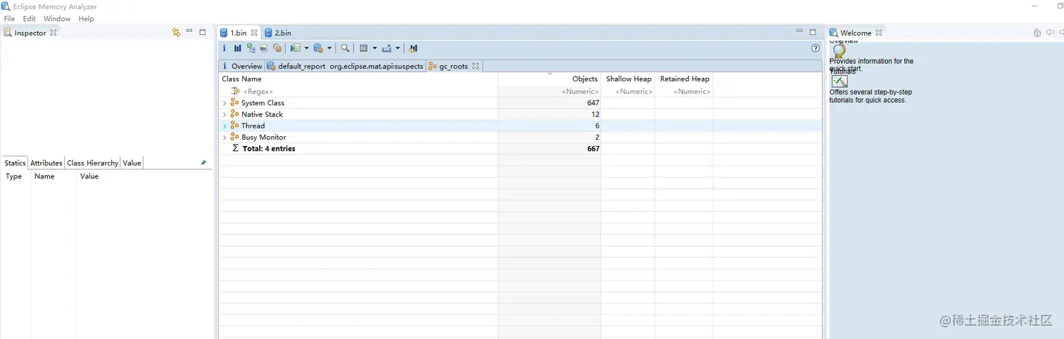Viewport: 1064px width, 339px height.
Task: Switch to the 2.bin editor tab
Action: [x=278, y=32]
